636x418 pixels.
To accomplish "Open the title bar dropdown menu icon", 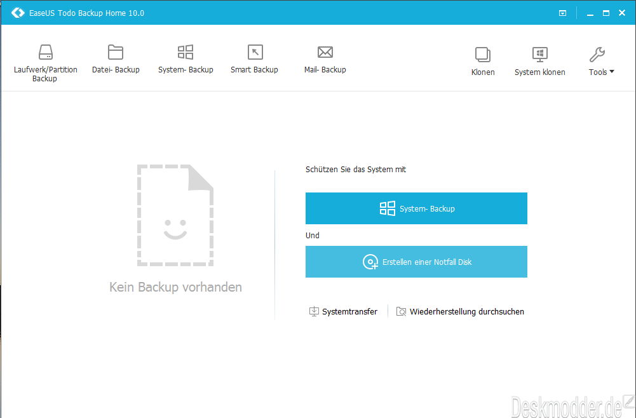I will pos(562,13).
